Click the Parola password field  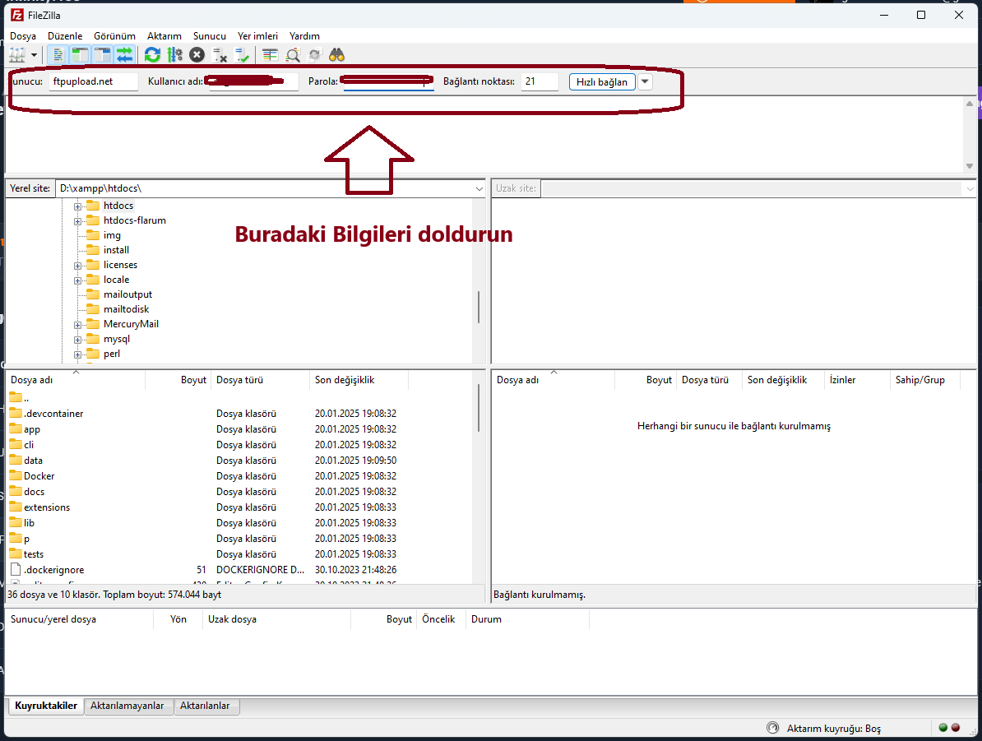388,81
